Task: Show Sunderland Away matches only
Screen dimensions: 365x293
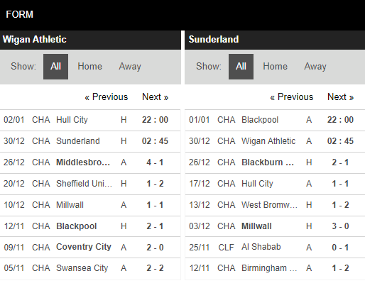Action: pos(315,67)
